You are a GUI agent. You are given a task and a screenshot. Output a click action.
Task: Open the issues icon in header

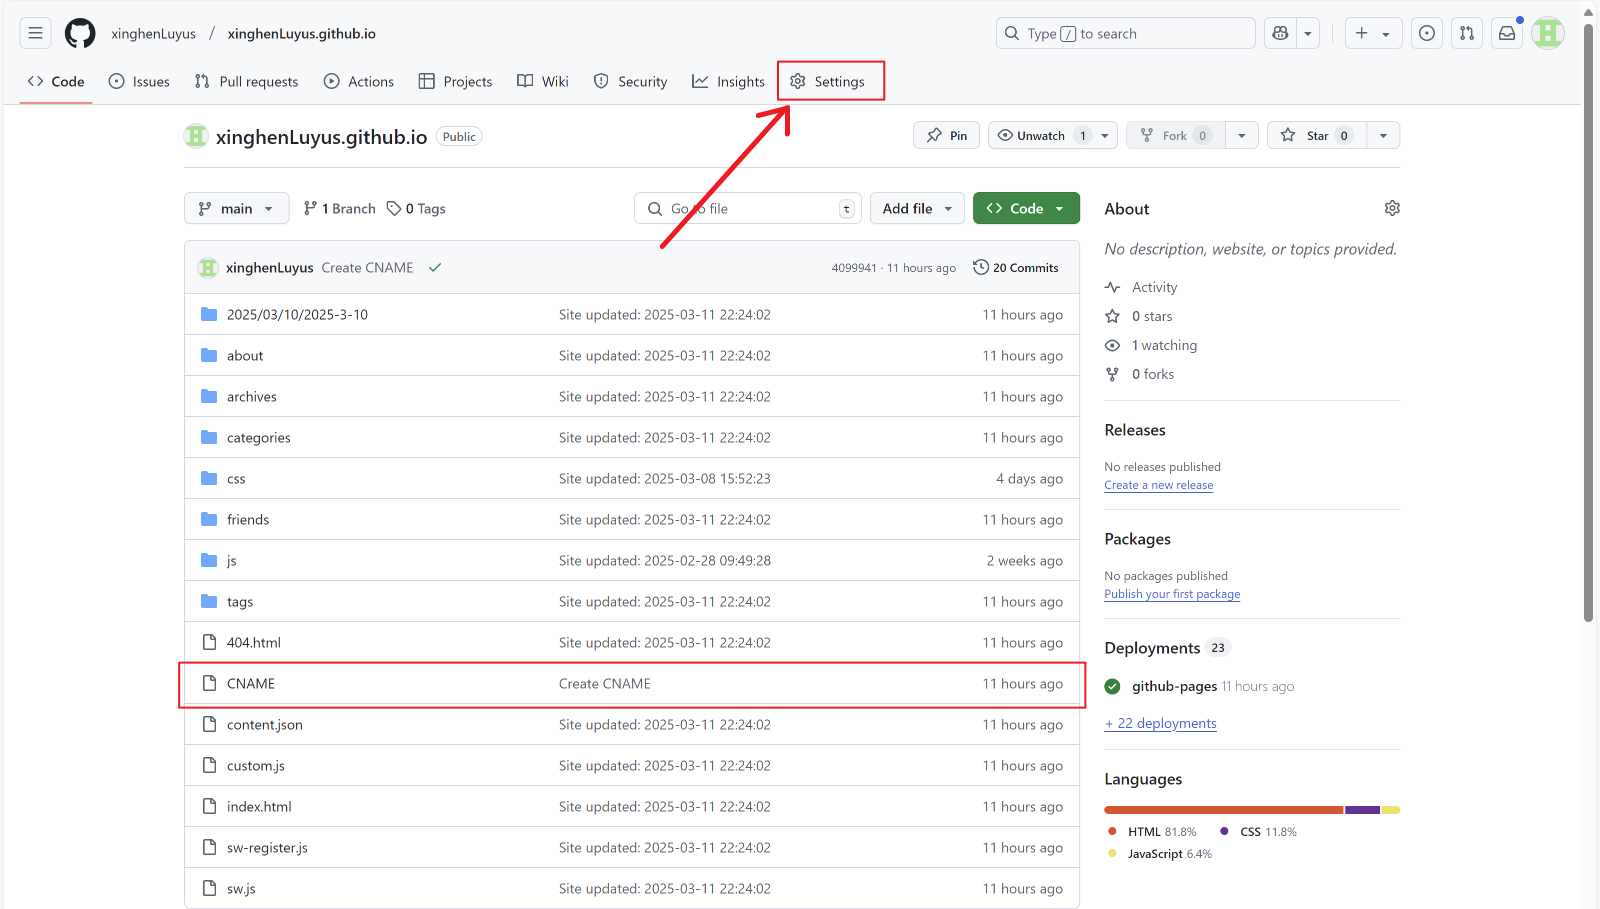pos(1426,33)
